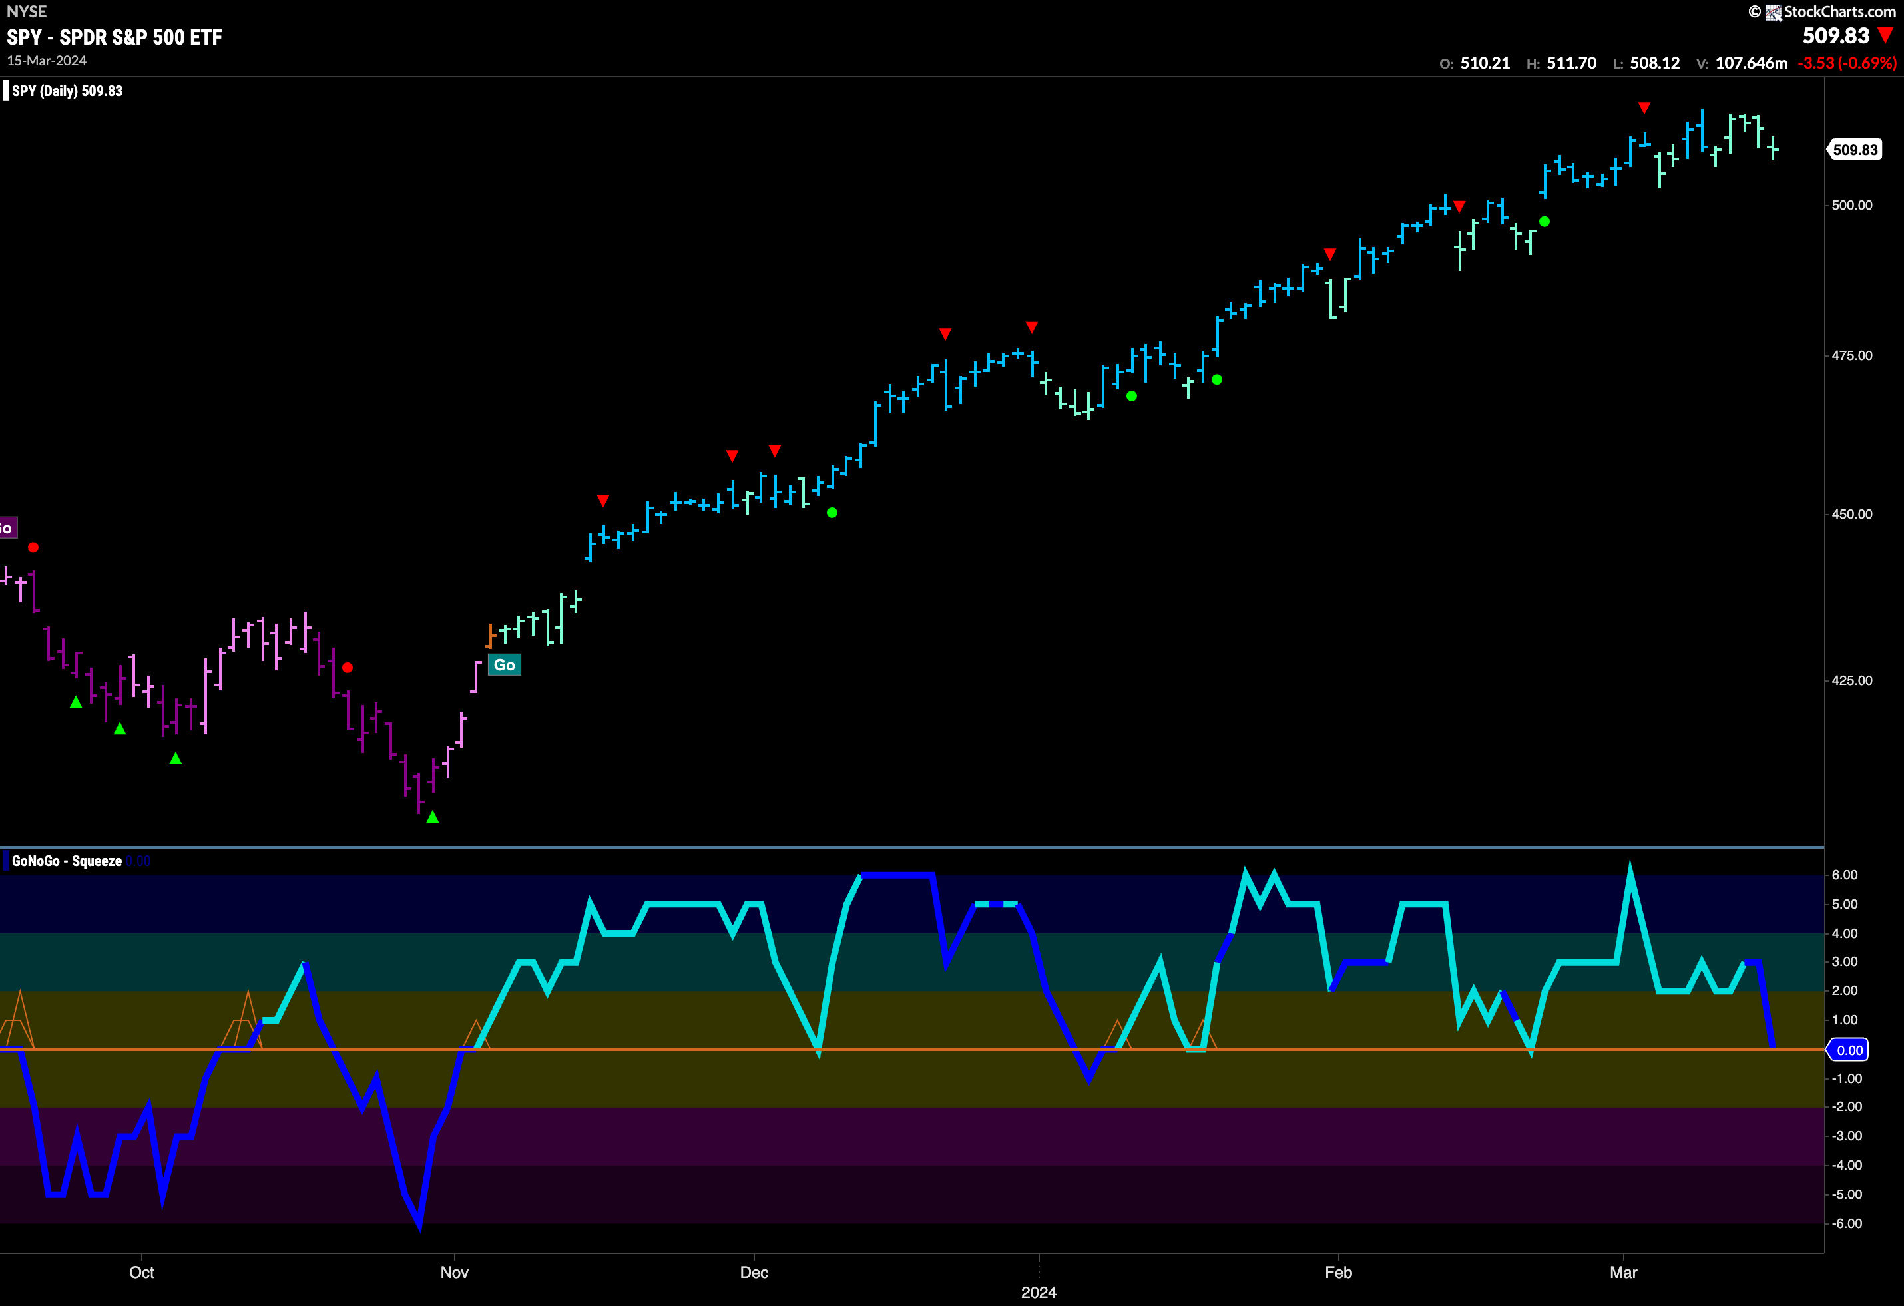Click the red triangle marker in mid-November
Screen dimensions: 1904x1306
tap(603, 500)
